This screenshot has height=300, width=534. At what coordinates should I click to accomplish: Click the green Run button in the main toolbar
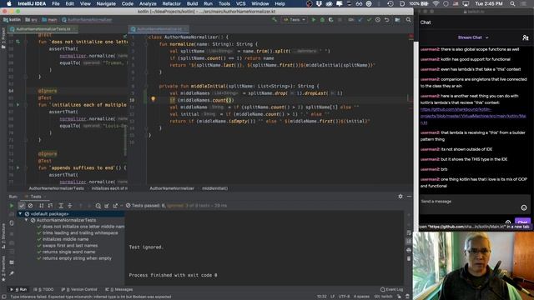[x=314, y=20]
